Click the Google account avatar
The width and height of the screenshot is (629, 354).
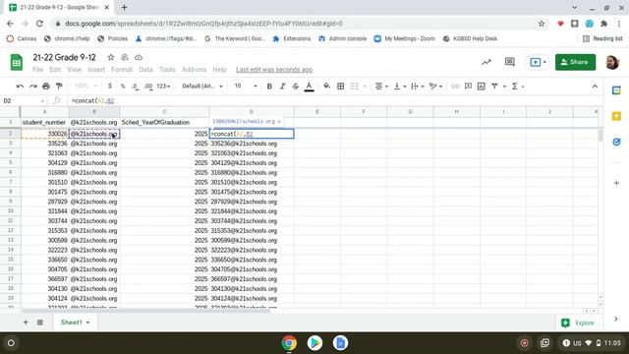[x=612, y=62]
